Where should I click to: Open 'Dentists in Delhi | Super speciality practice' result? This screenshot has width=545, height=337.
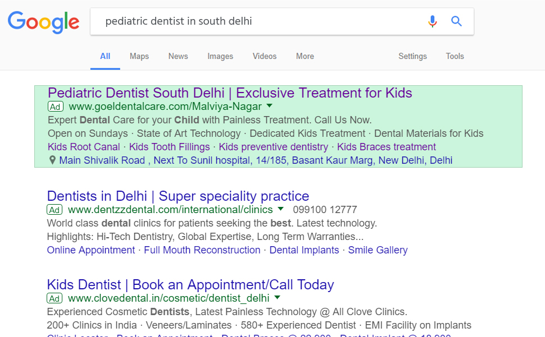coord(178,196)
